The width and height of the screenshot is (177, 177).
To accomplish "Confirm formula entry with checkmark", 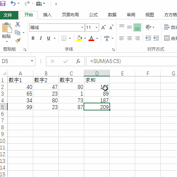I will coord(65,61).
